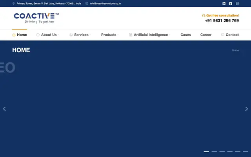Open the Facebook social icon
Screen dimensions: 251x157
(x=231, y=4)
